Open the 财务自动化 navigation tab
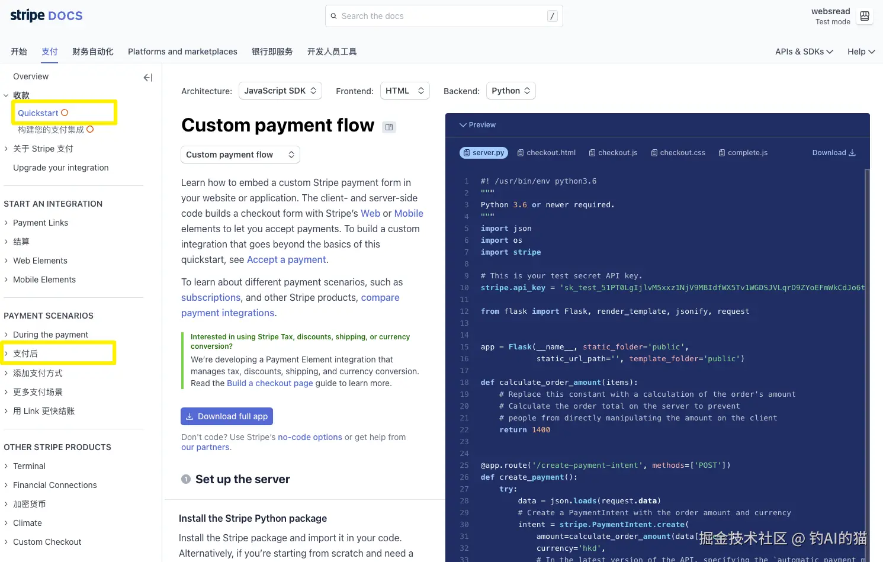 click(93, 52)
